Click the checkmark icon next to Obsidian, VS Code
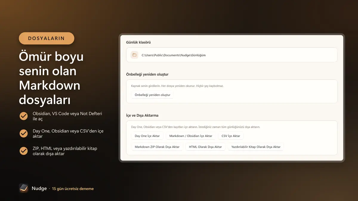This screenshot has width=358, height=201. pyautogui.click(x=24, y=116)
